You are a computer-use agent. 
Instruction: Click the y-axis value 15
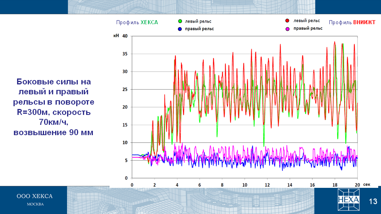(x=125, y=125)
